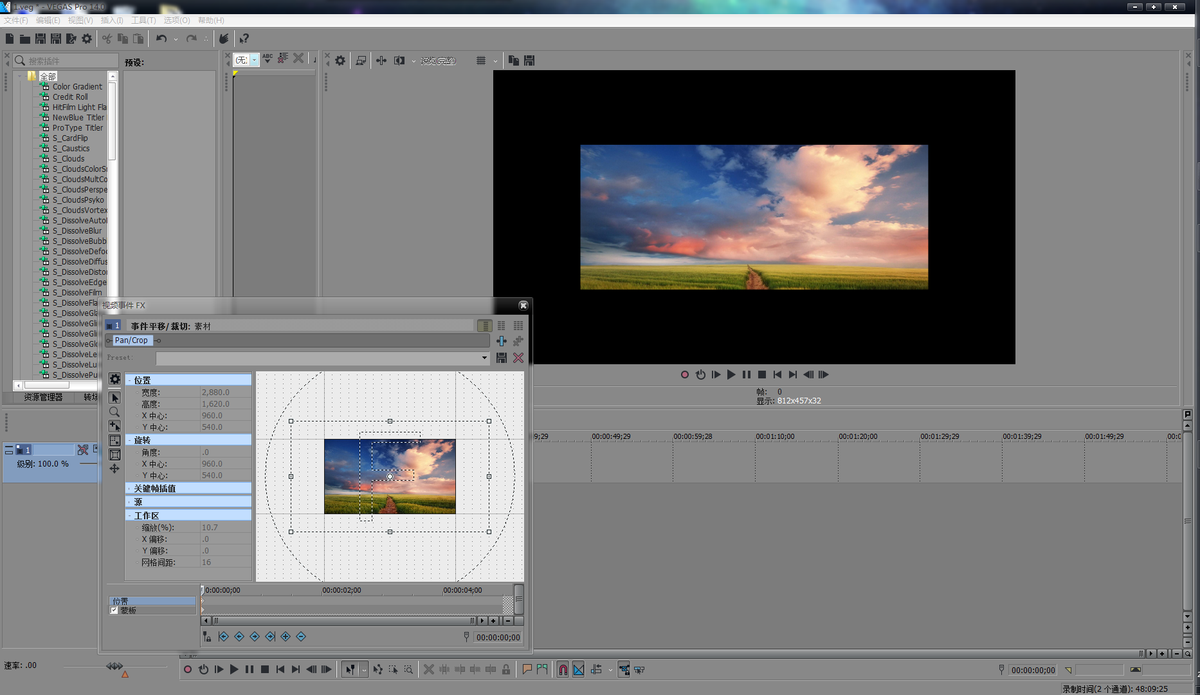Click the Plug-In Chain icon in Video Event FX
This screenshot has height=695, width=1200.
[x=502, y=341]
